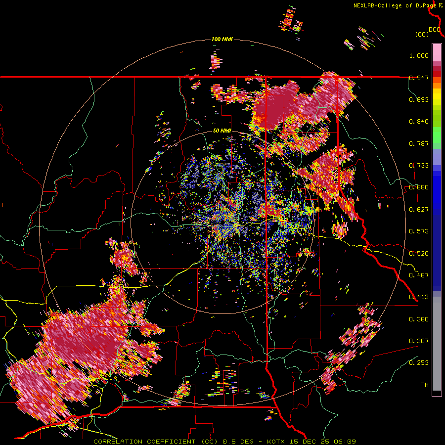Viewport: 445px width, 445px height.
Task: Click the 0.787 scale value
Action: [419, 143]
